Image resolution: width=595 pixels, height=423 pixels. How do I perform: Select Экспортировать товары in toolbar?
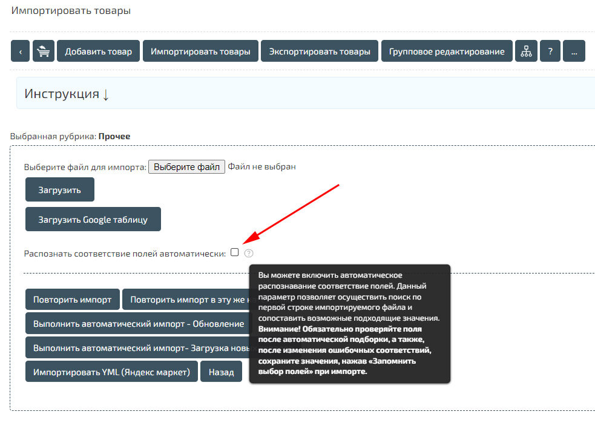320,51
